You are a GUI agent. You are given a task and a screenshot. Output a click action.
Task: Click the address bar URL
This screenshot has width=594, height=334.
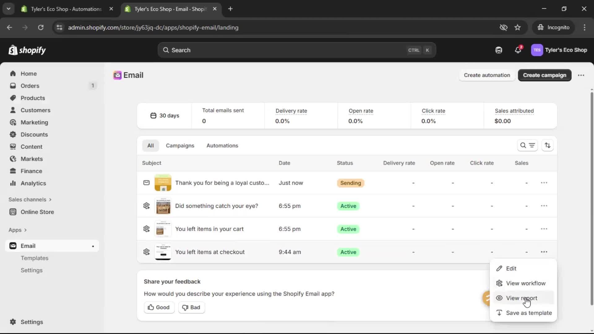pyautogui.click(x=153, y=28)
